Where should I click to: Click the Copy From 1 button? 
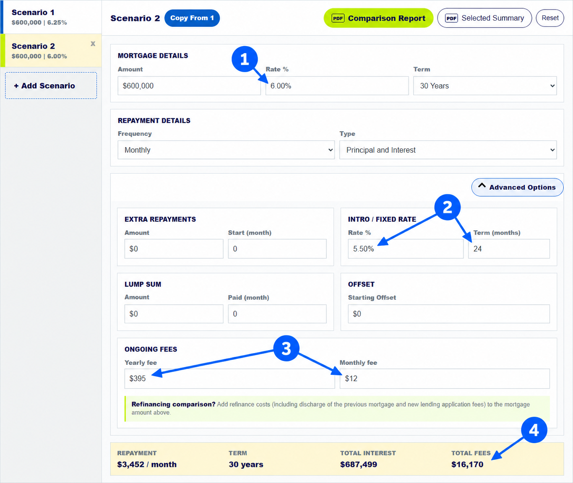192,18
